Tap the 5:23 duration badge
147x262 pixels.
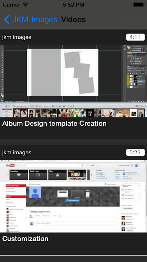[135, 152]
